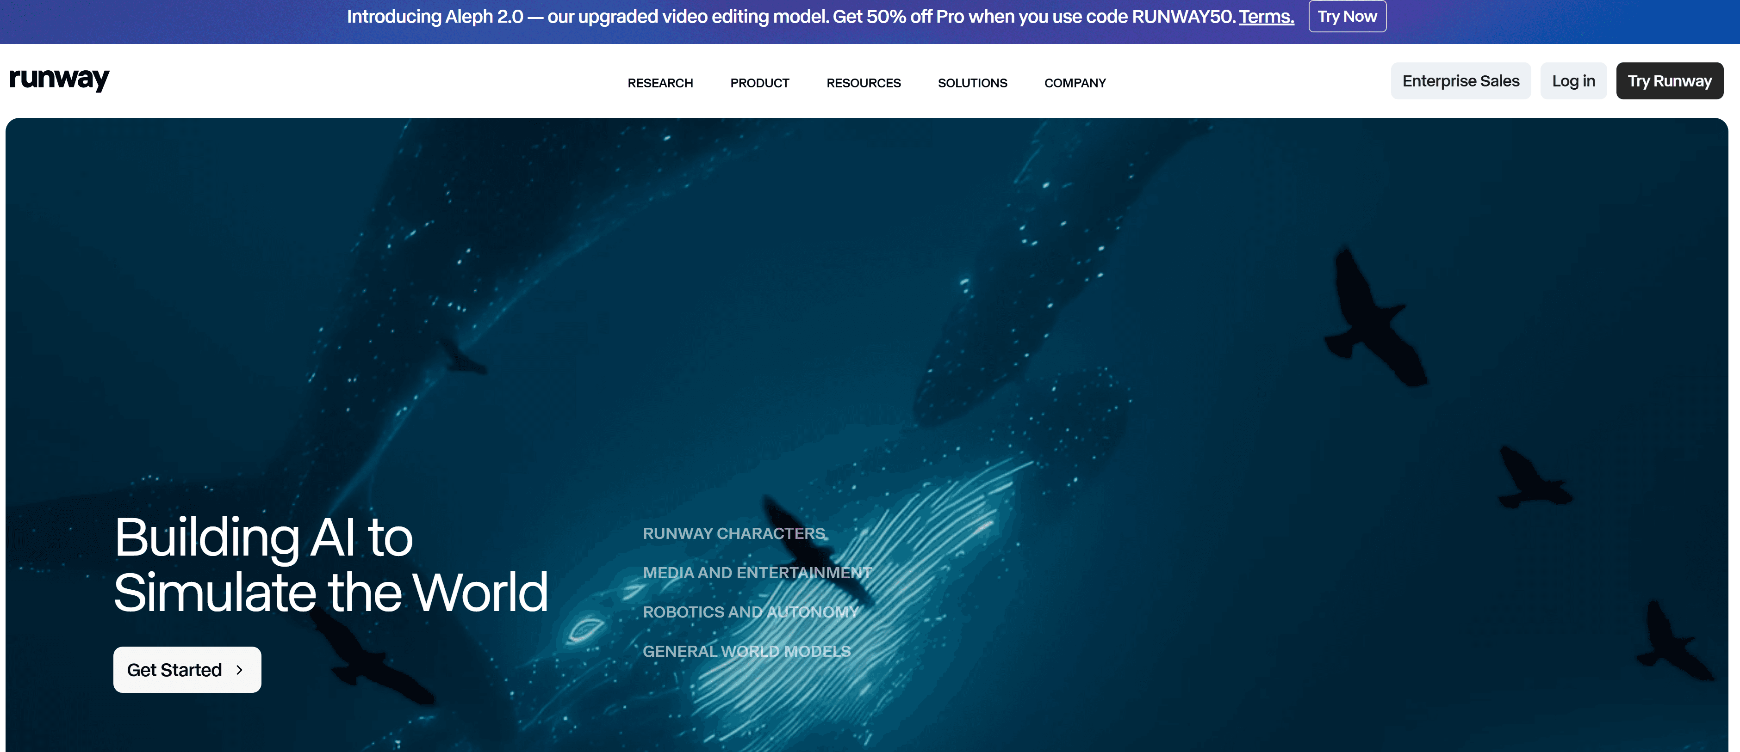Click the Aleph 2.0 announcement text
Viewport: 1740px width, 752px height.
pyautogui.click(x=791, y=16)
